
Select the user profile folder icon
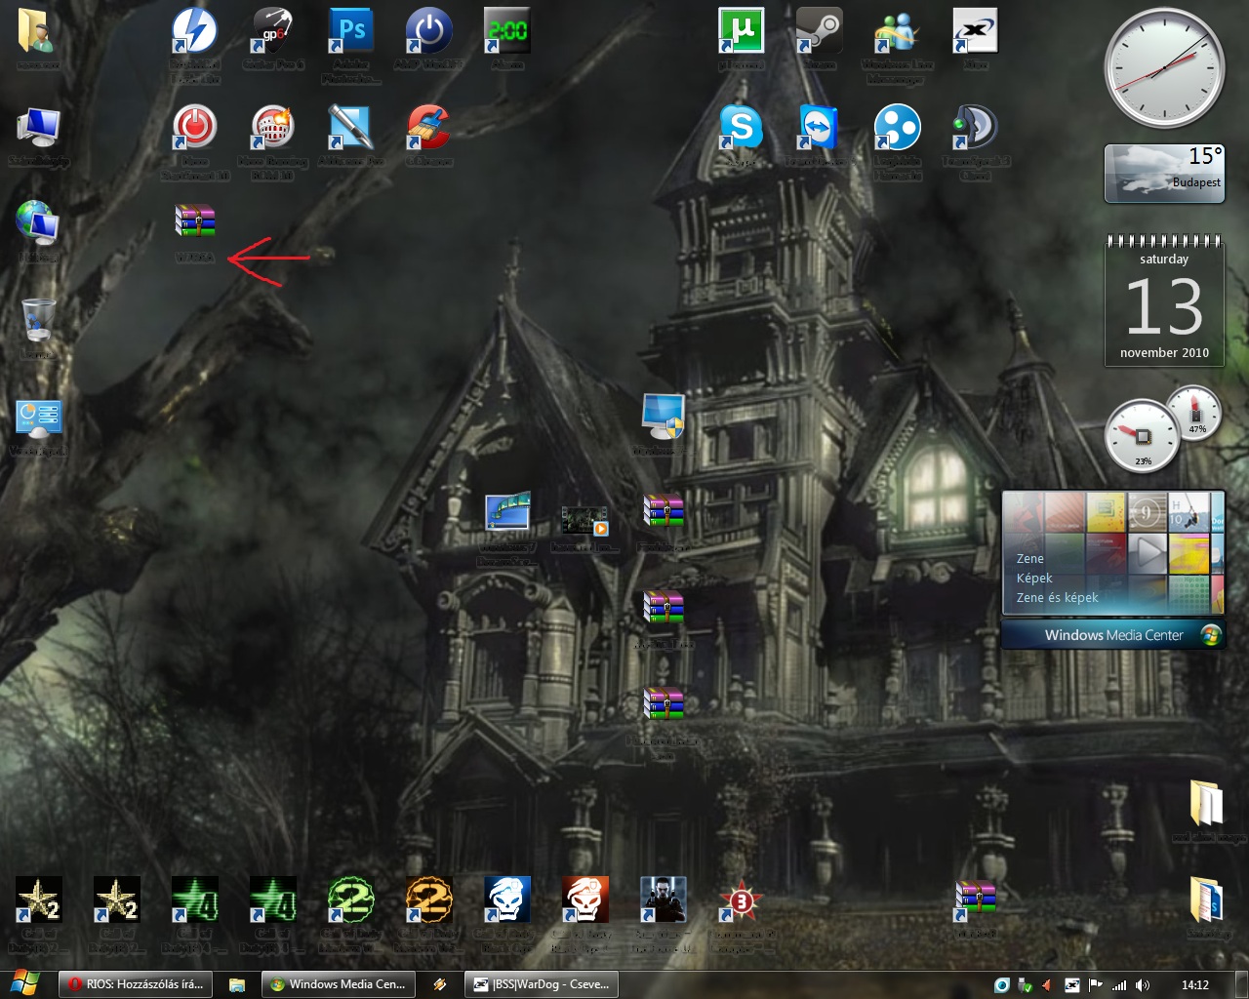[x=38, y=31]
